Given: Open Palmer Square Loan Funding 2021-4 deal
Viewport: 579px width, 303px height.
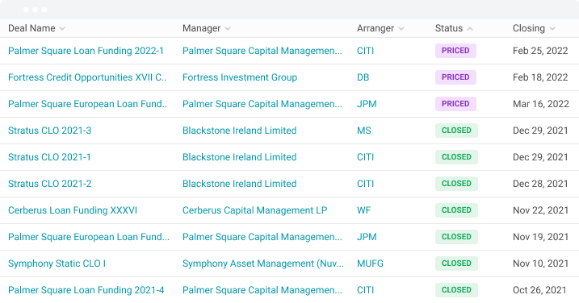Looking at the screenshot, I should click(x=86, y=290).
